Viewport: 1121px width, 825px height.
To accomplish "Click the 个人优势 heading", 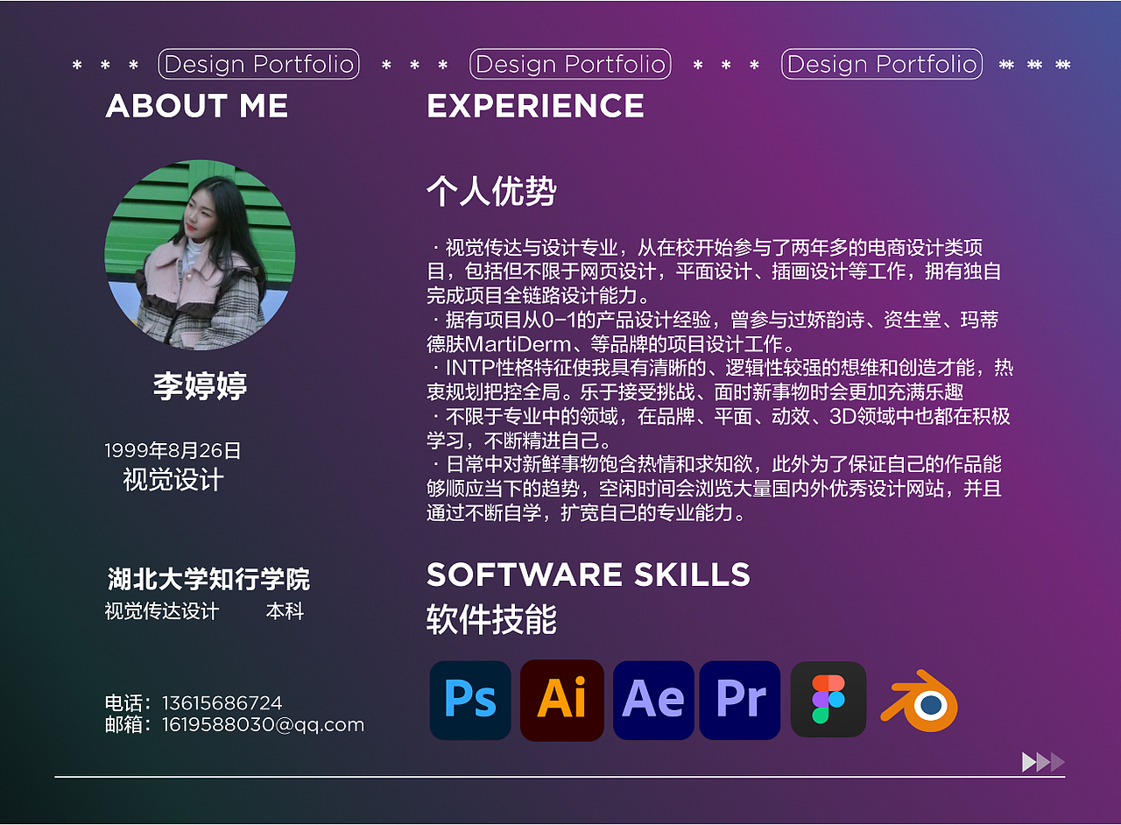I will (491, 190).
